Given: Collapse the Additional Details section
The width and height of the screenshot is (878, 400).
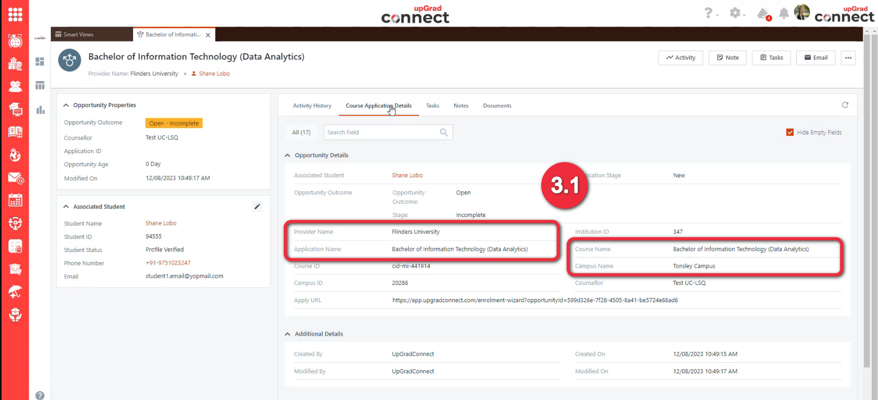Looking at the screenshot, I should (288, 334).
